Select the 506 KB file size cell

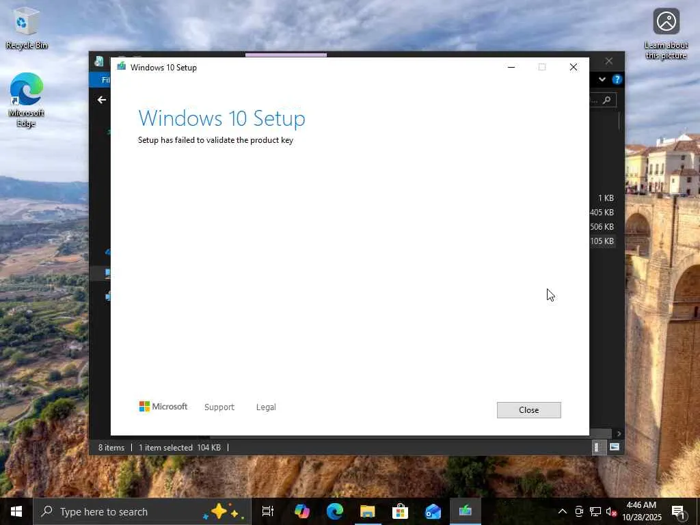(x=602, y=227)
